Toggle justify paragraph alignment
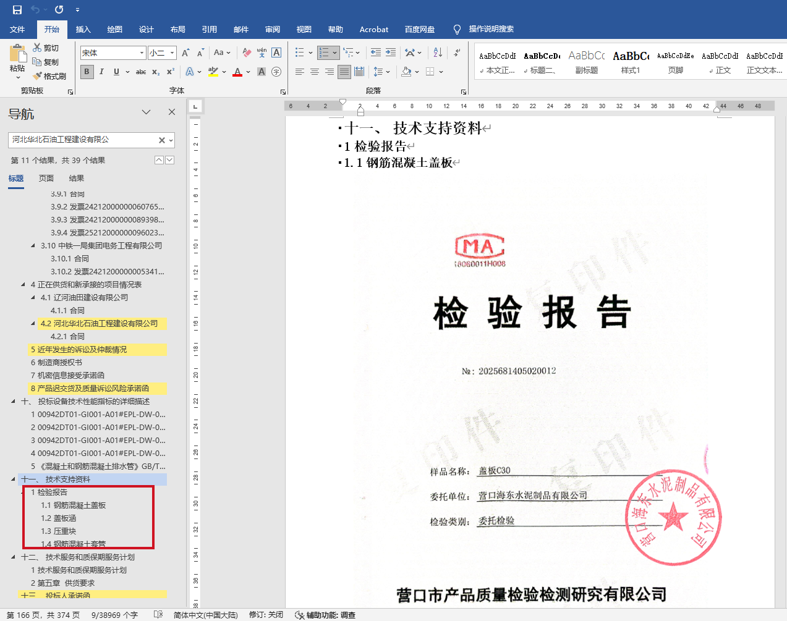Screen dimensions: 787x621 pyautogui.click(x=344, y=72)
